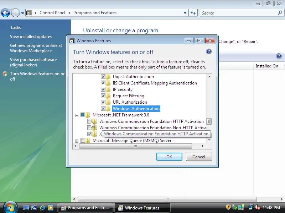Click OK in Windows Features dialog
Screen dimensions: 285x213
[x=169, y=157]
